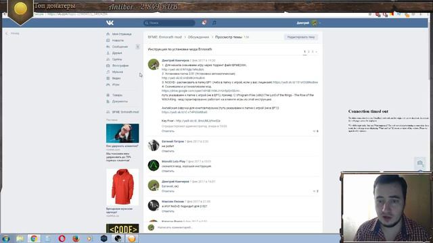Click the groups icon beside Группы

tap(108, 59)
